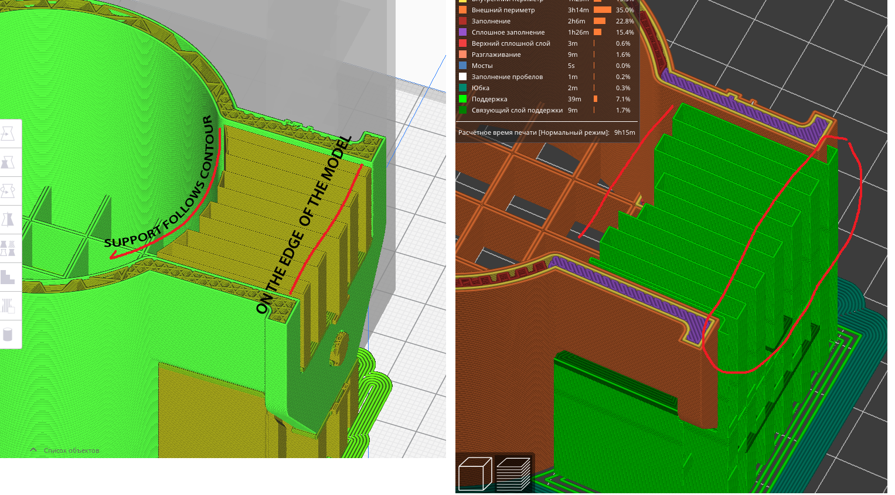Toggle visibility of Разглаживание legend row
Screen dimensions: 895x495
pos(546,54)
